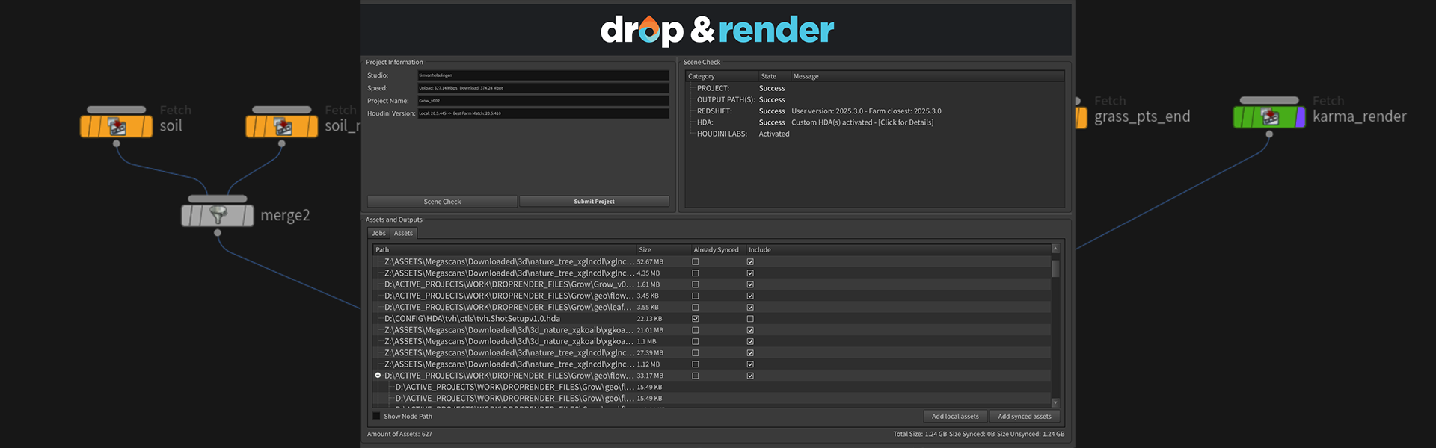
Task: Select the REDSHIFT row in Scene Check
Action: click(x=875, y=111)
